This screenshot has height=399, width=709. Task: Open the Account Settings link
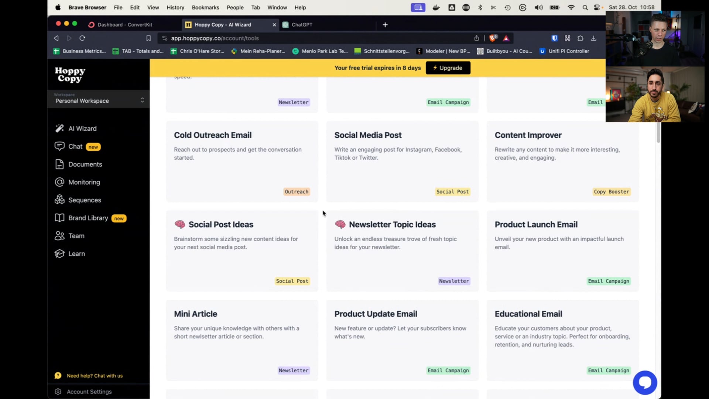89,392
